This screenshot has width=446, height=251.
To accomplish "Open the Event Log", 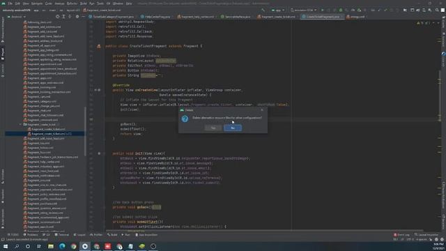I will click(x=401, y=235).
